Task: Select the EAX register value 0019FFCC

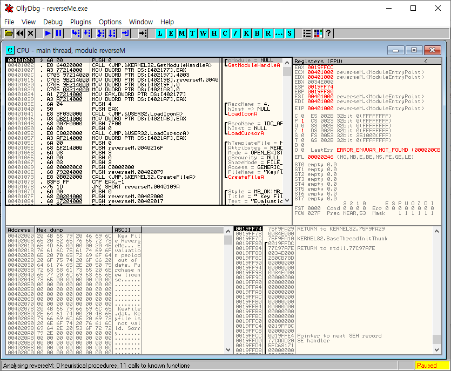Action: coord(320,68)
